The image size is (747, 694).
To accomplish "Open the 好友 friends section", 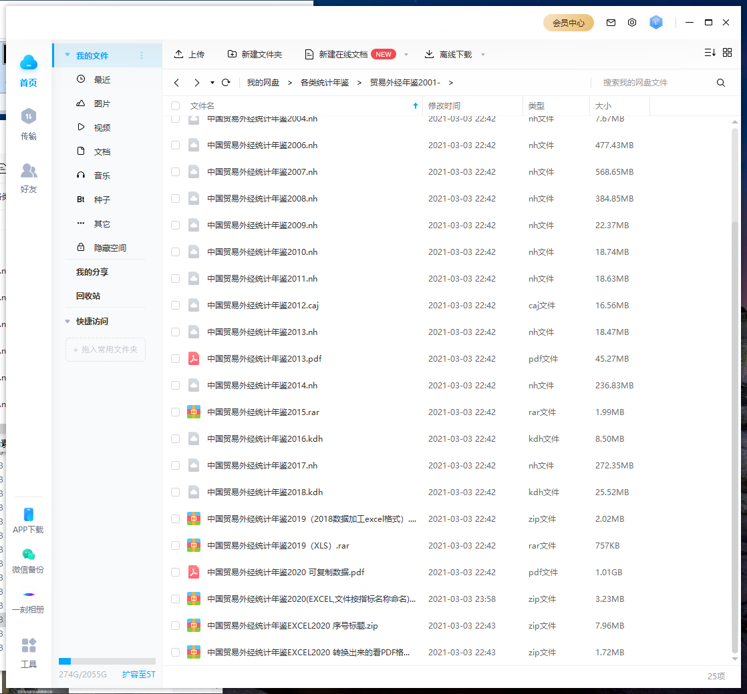I will (29, 170).
